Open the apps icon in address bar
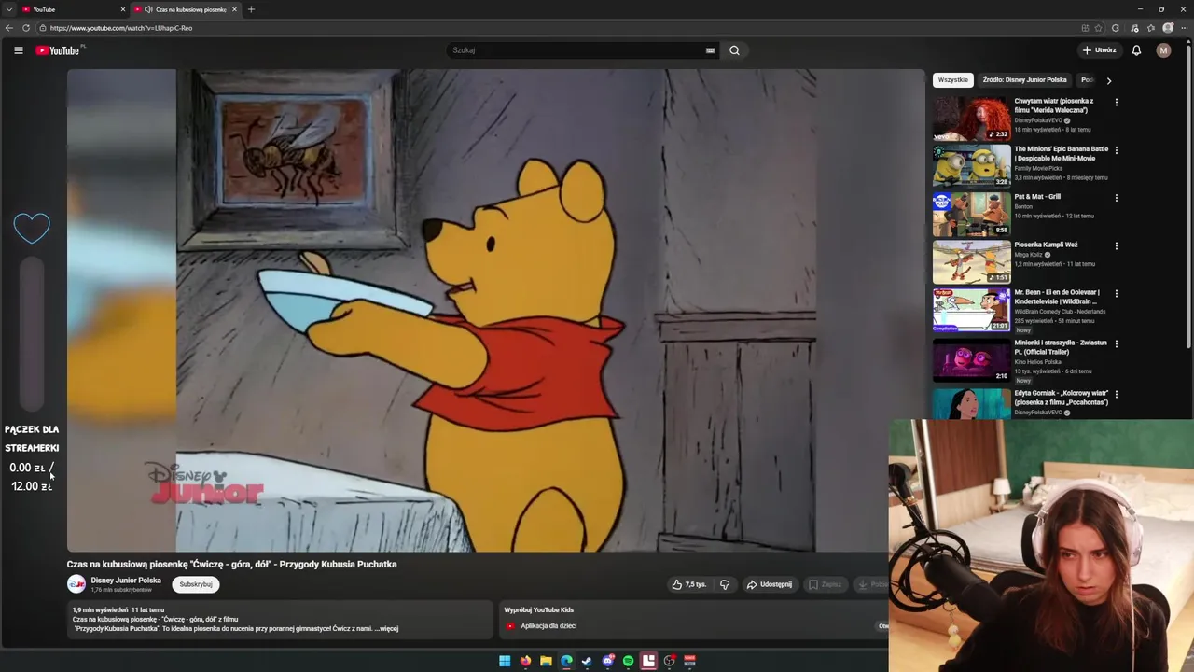Screen dimensions: 1194x672 pos(1085,28)
